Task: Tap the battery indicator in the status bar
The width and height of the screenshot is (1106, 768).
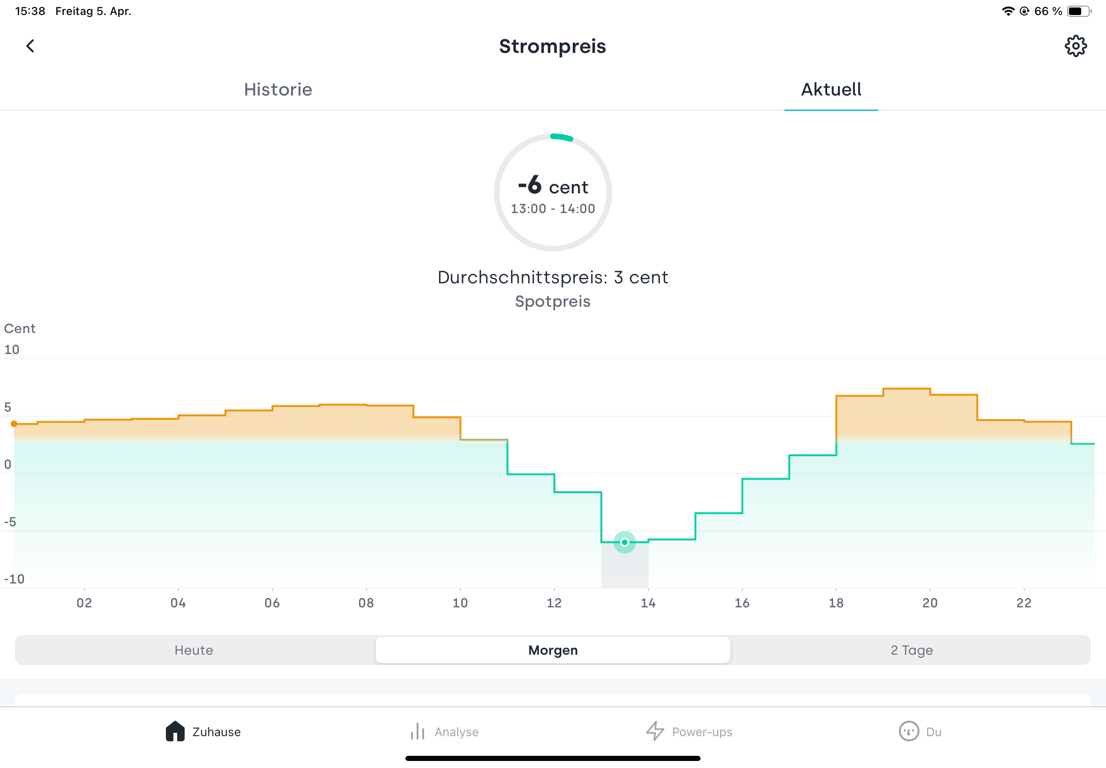Action: tap(1079, 11)
